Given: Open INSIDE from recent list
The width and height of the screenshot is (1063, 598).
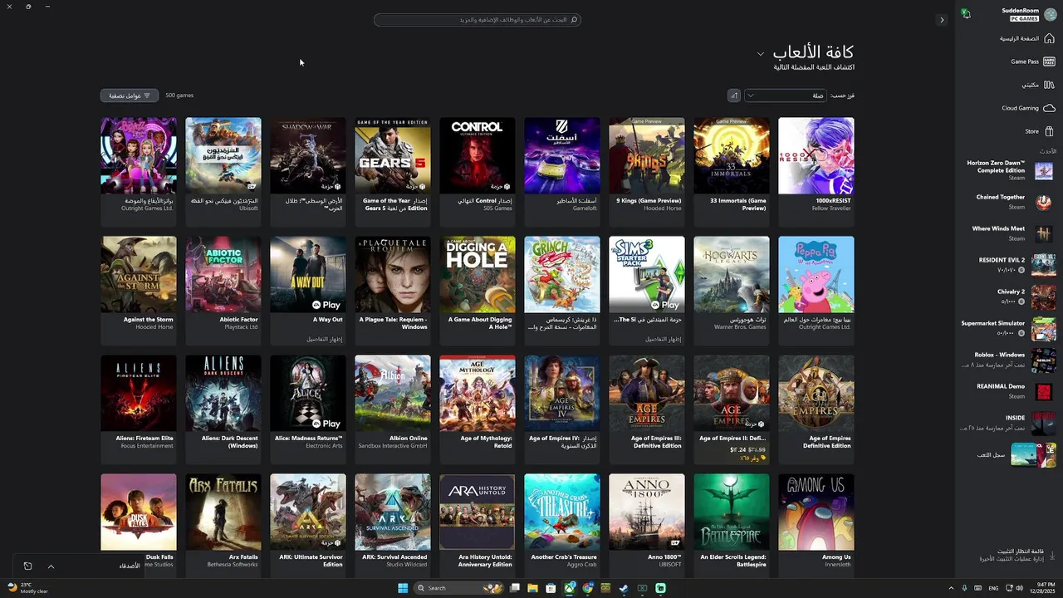Looking at the screenshot, I should click(1010, 423).
